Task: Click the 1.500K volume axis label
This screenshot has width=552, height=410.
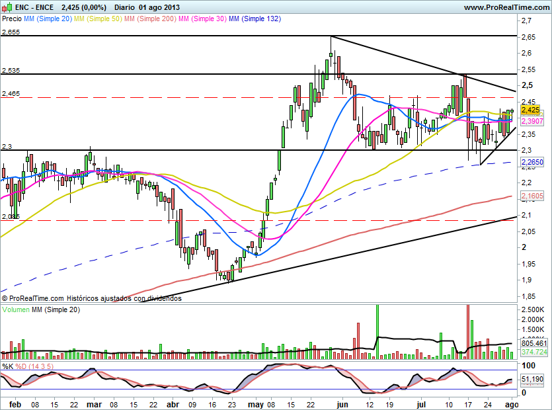Action: tap(533, 329)
